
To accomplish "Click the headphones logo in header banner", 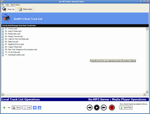I will click(x=6, y=17).
